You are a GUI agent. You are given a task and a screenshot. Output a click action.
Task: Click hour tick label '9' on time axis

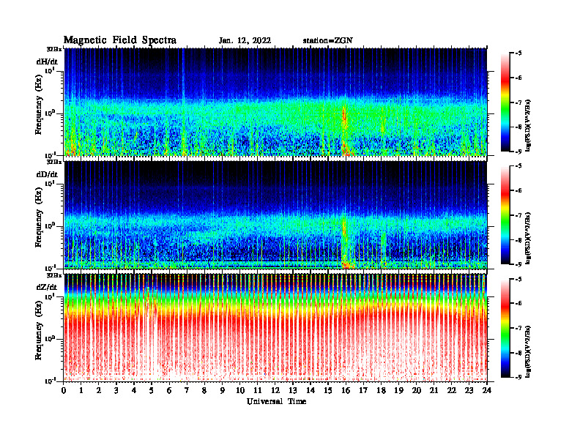223,391
